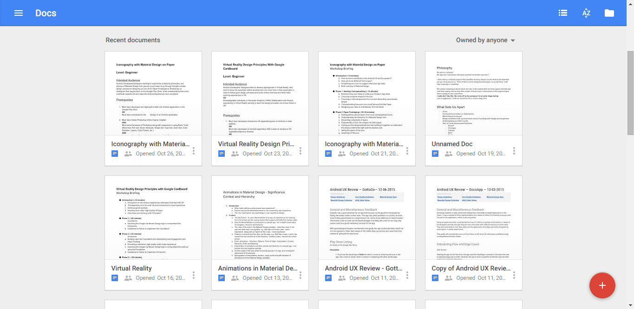Click the shared people icon on Unnamed Doc card
The image size is (634, 309).
pos(449,154)
